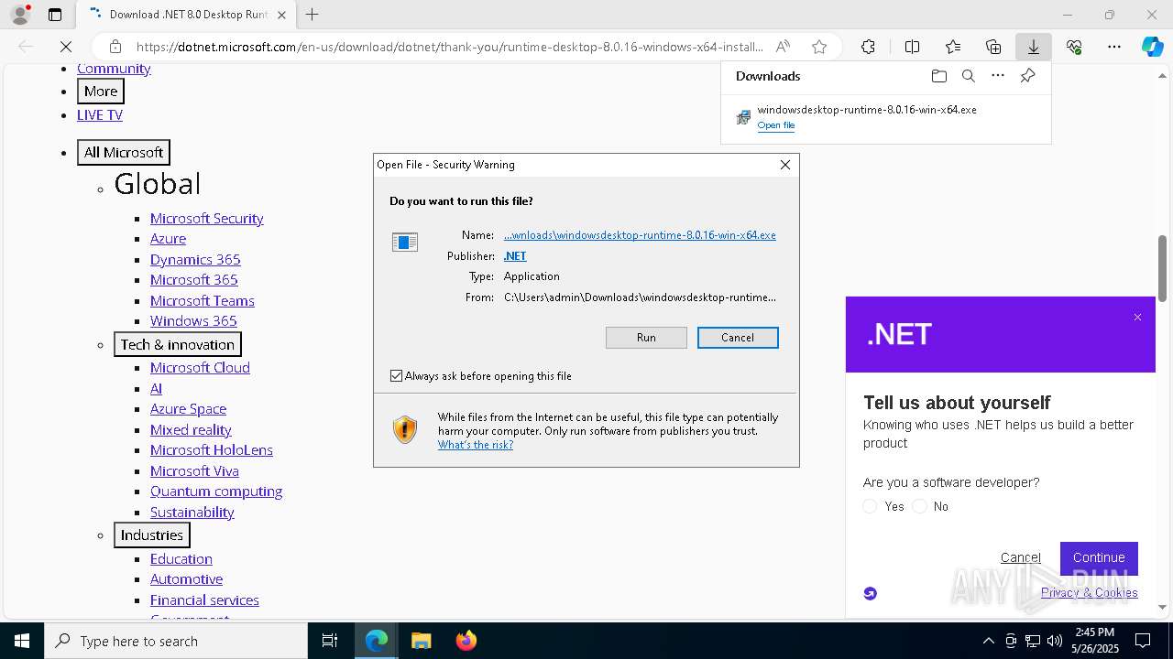Open the Quantum computing link

click(216, 492)
